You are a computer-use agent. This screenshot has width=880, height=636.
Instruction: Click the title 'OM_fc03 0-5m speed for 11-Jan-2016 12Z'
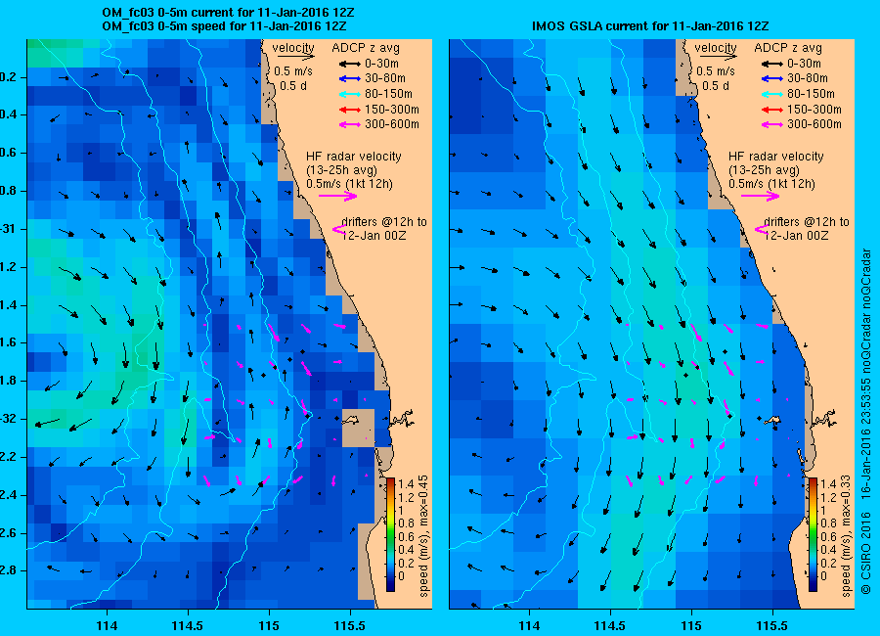[x=224, y=26]
